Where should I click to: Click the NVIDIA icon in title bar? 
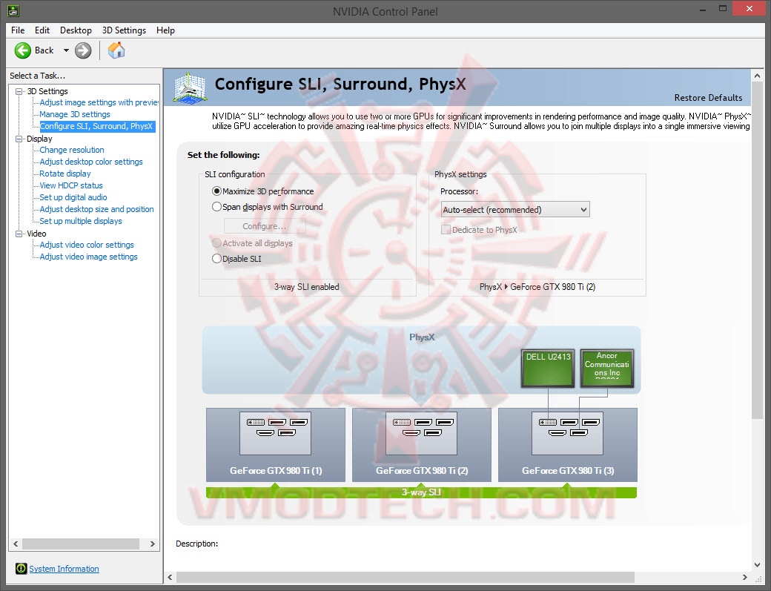point(13,10)
